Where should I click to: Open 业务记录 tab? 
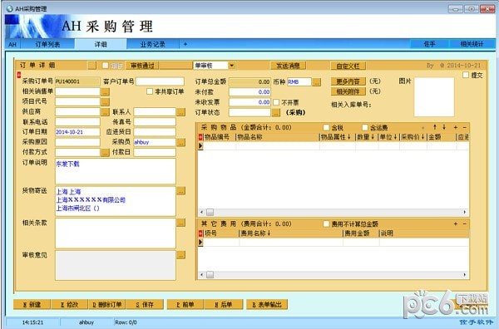tap(153, 44)
